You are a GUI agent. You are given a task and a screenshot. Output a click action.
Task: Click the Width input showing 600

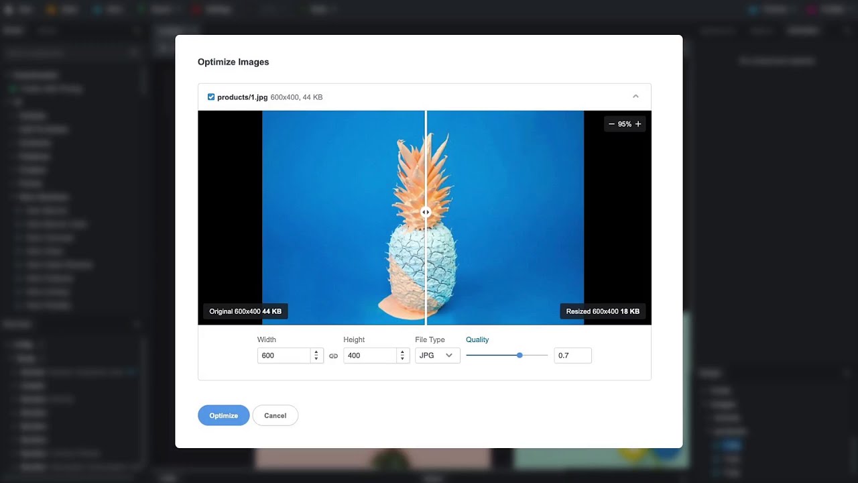[x=284, y=356]
